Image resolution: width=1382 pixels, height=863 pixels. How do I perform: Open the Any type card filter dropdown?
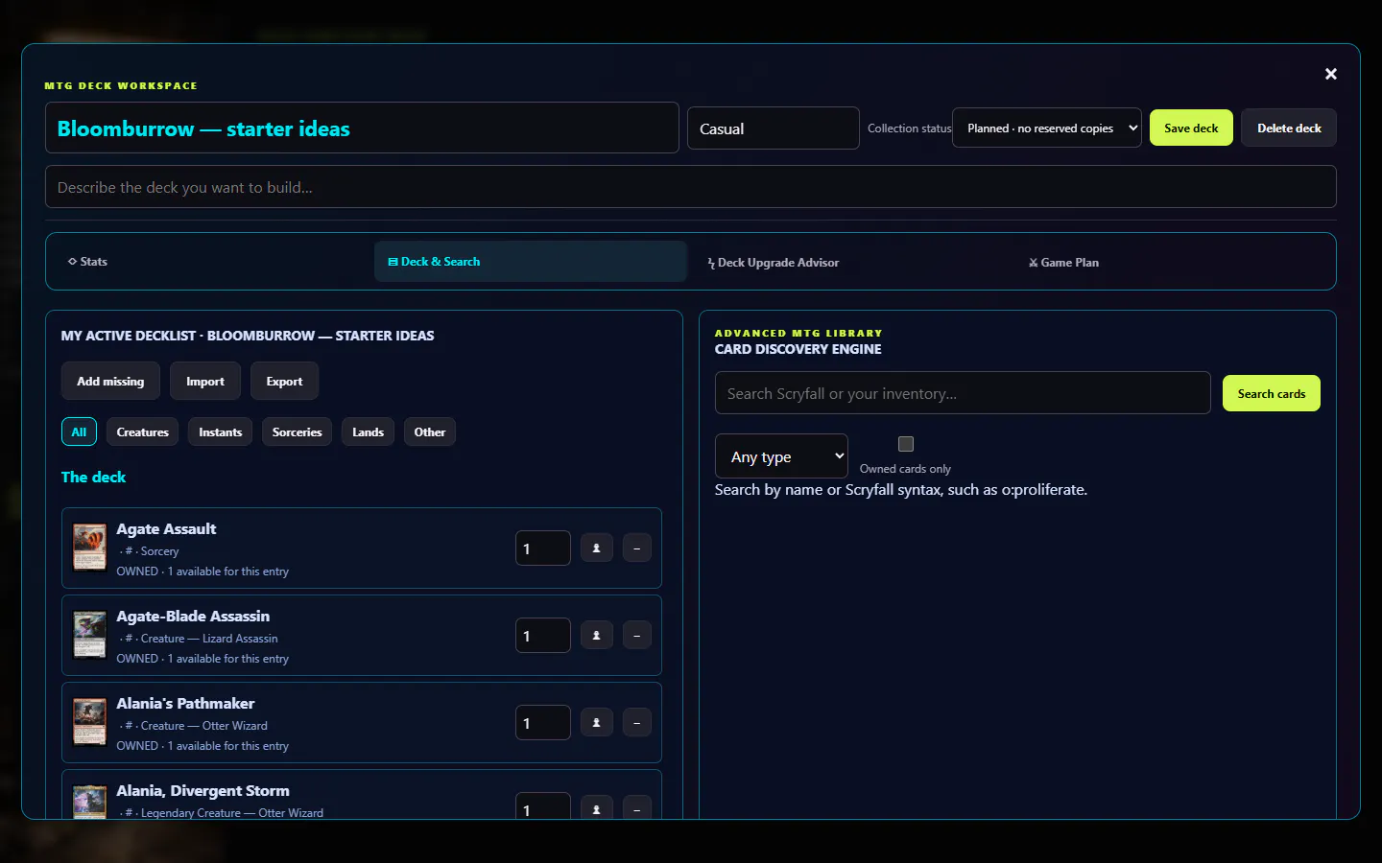(x=781, y=456)
